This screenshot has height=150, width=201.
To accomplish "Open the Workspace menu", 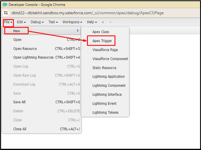I will coord(72,22).
